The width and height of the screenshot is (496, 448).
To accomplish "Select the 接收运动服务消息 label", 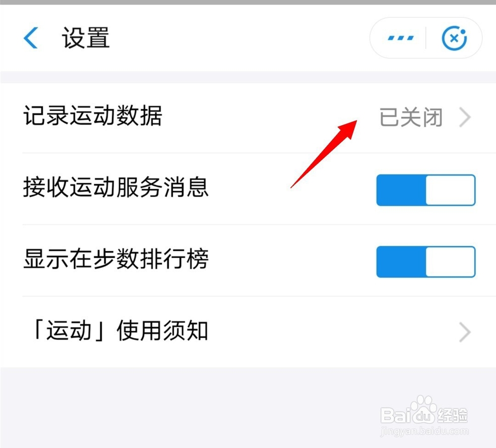I will [116, 187].
